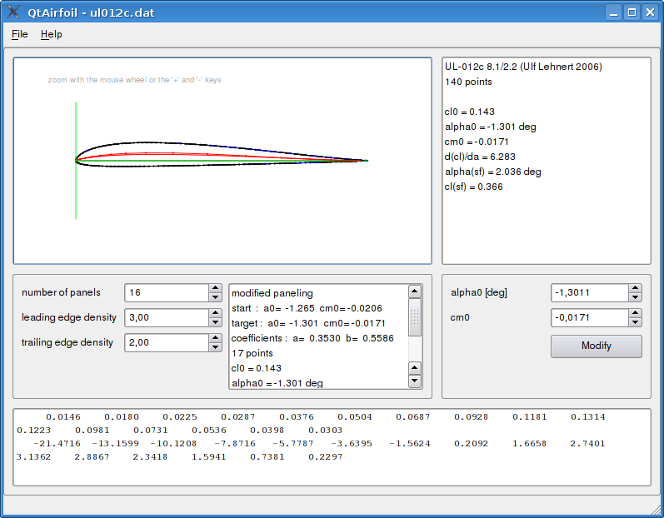Click the number of panels input field
Image resolution: width=664 pixels, height=518 pixels.
tap(165, 293)
